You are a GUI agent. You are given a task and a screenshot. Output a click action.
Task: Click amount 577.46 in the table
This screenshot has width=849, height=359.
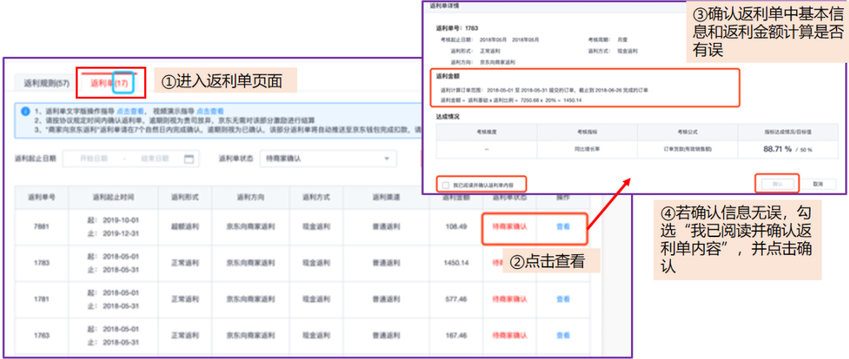coord(456,299)
